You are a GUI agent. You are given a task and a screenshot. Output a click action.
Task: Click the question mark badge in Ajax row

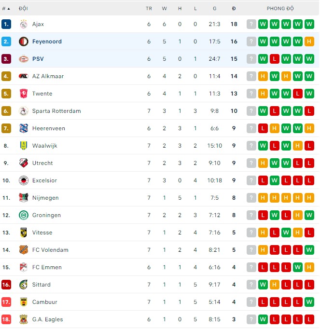coord(251,24)
